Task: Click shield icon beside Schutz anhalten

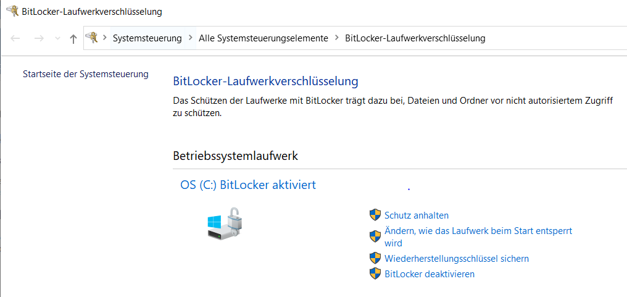Action: (375, 215)
